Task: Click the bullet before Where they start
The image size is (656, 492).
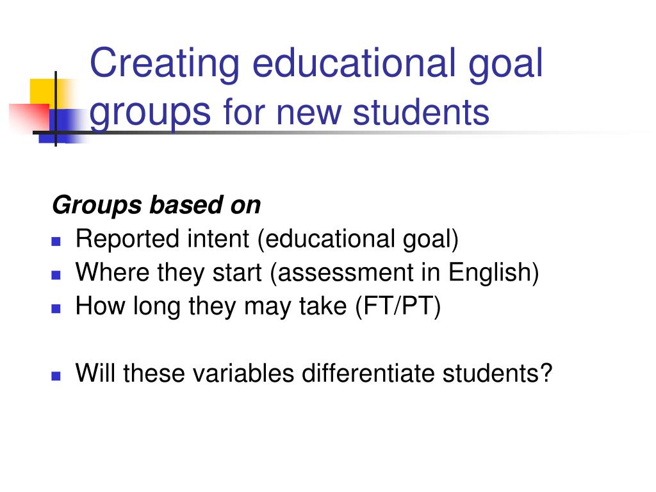Action: tap(56, 275)
